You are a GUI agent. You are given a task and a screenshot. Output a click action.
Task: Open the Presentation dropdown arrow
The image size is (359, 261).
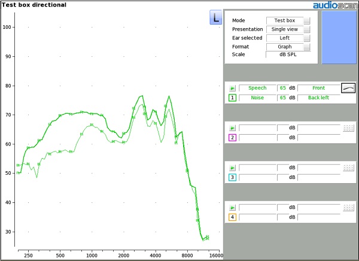point(307,29)
